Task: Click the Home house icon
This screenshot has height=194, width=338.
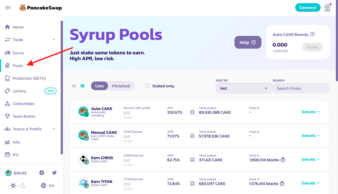Action: (x=7, y=27)
